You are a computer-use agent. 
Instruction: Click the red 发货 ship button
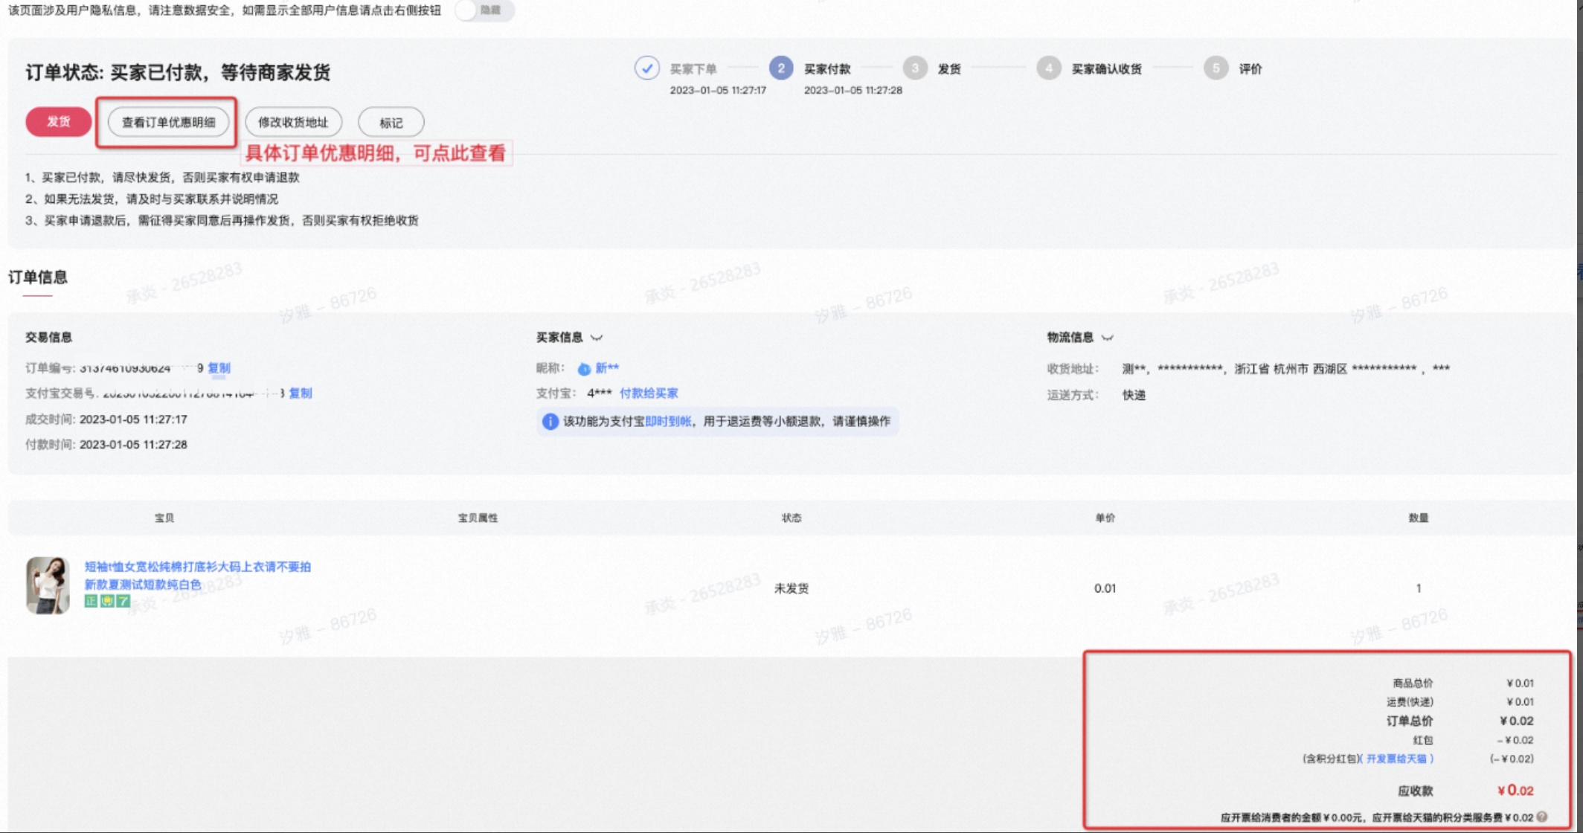click(x=58, y=121)
